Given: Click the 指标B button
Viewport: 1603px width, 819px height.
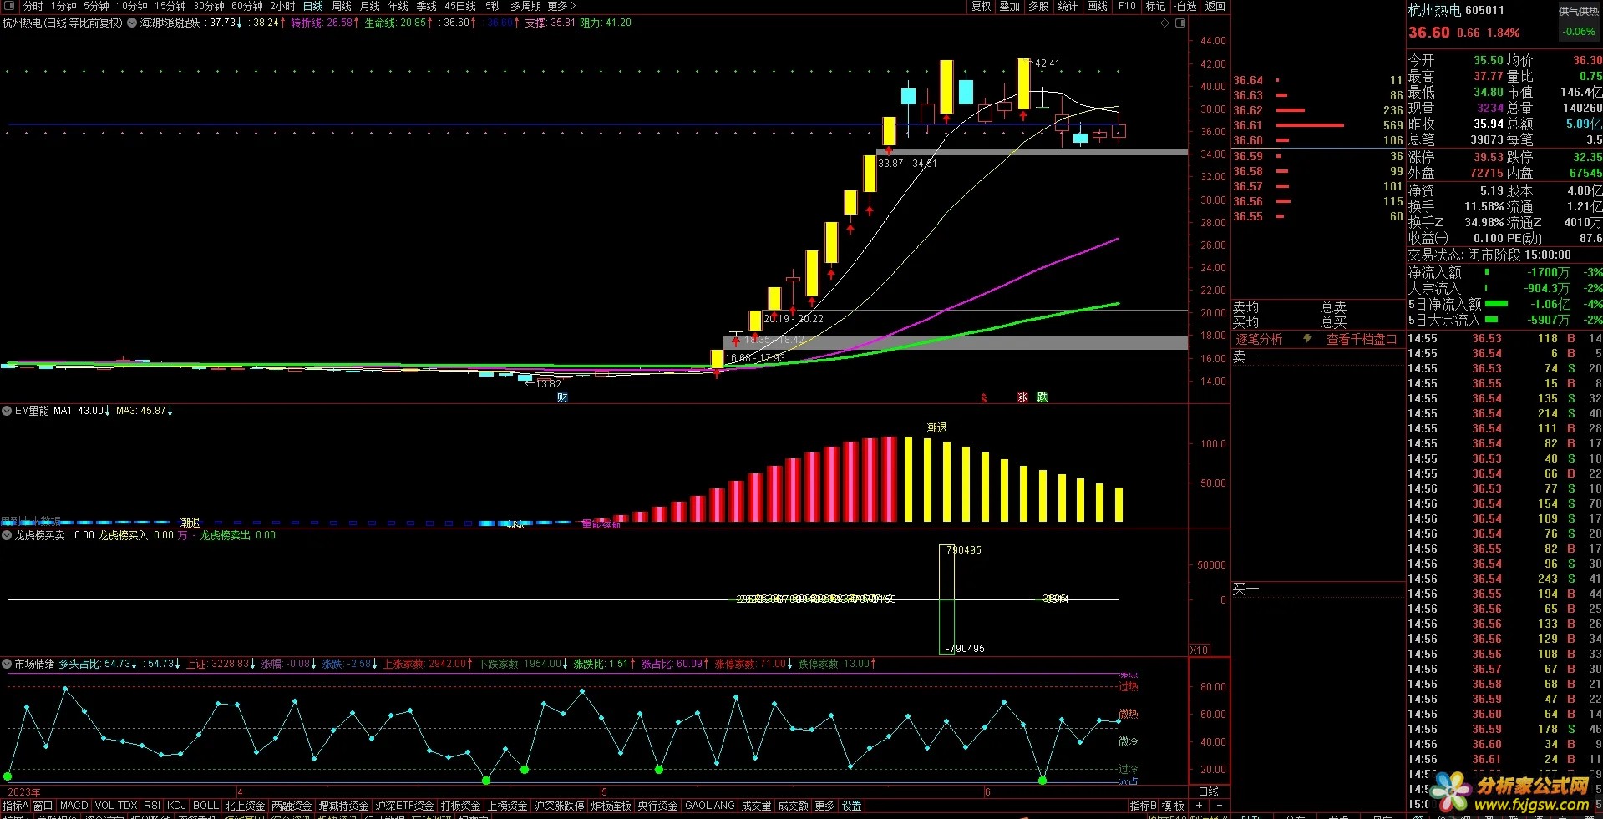Looking at the screenshot, I should click(x=1143, y=806).
